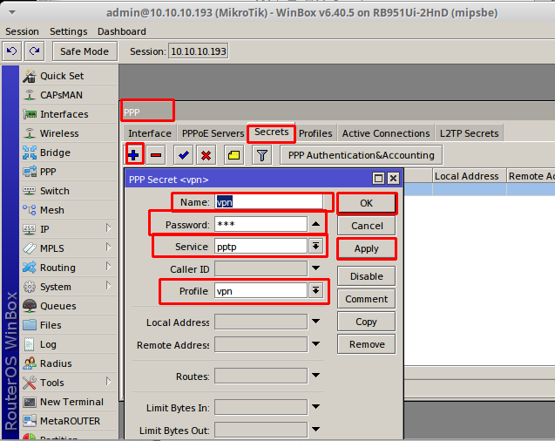This screenshot has width=555, height=441.
Task: Open the Service dropdown arrow
Action: click(315, 246)
